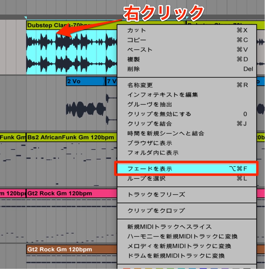This screenshot has width=265, height=269.
Task: Click メロディを新規MIDIトラックに変換
Action: (187, 246)
